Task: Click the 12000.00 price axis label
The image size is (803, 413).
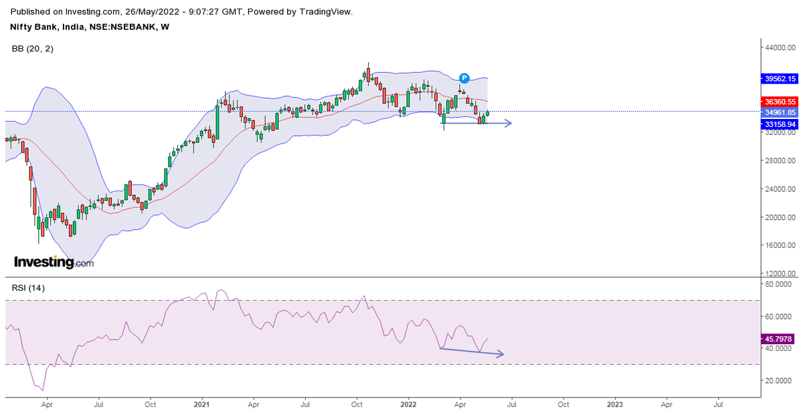Action: coord(781,274)
